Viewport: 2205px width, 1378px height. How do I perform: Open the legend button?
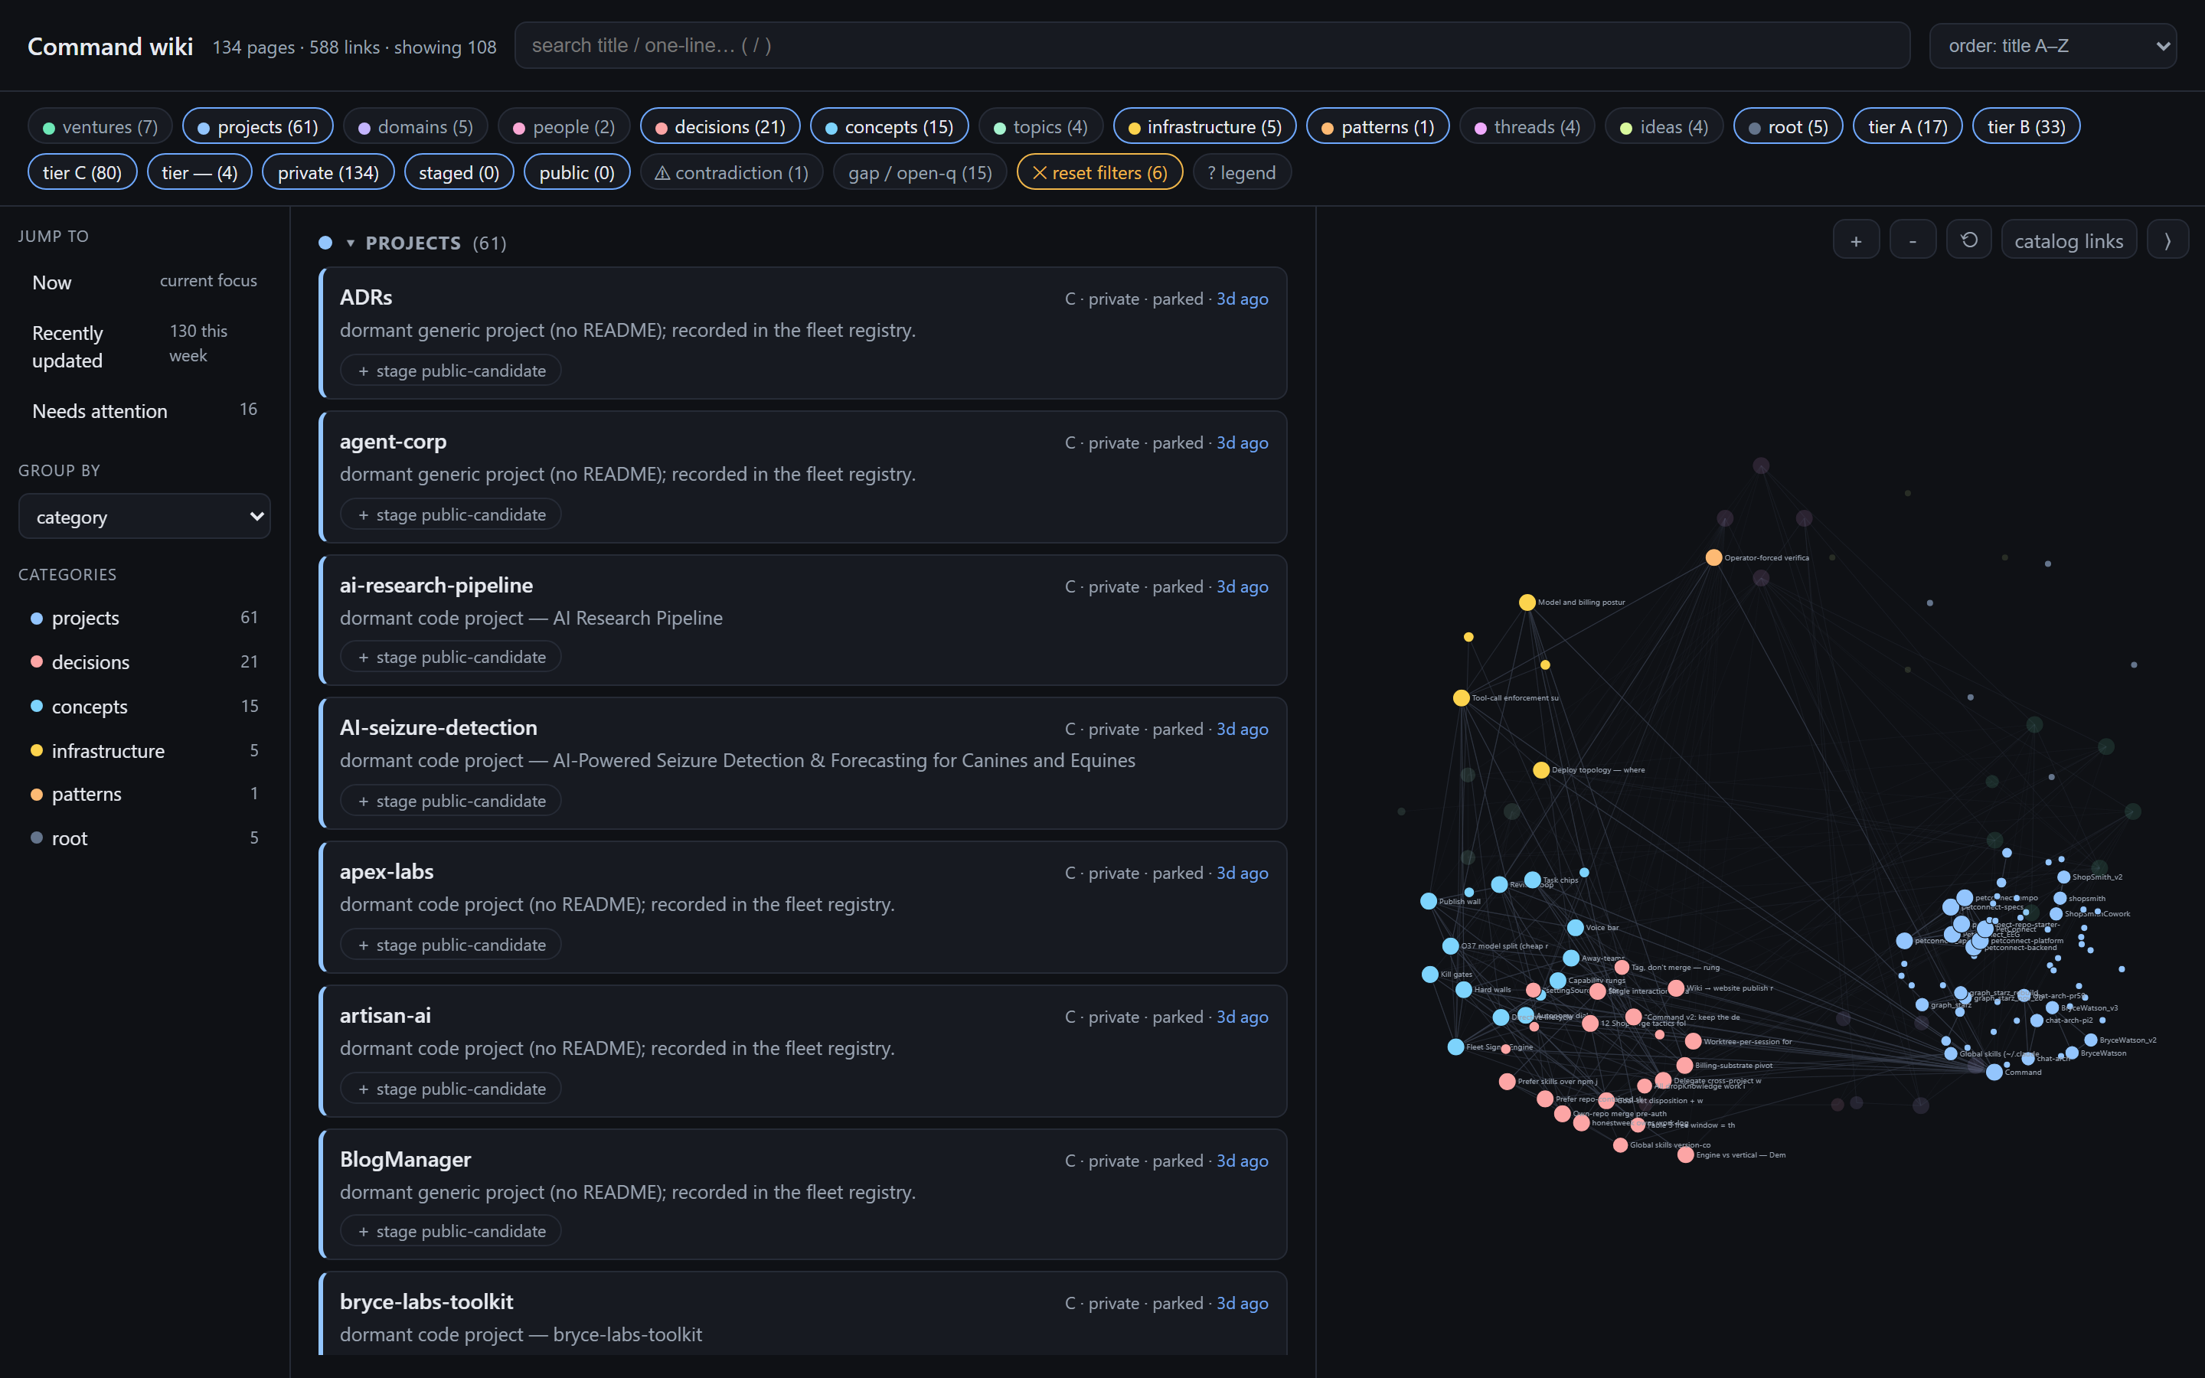[x=1241, y=172]
